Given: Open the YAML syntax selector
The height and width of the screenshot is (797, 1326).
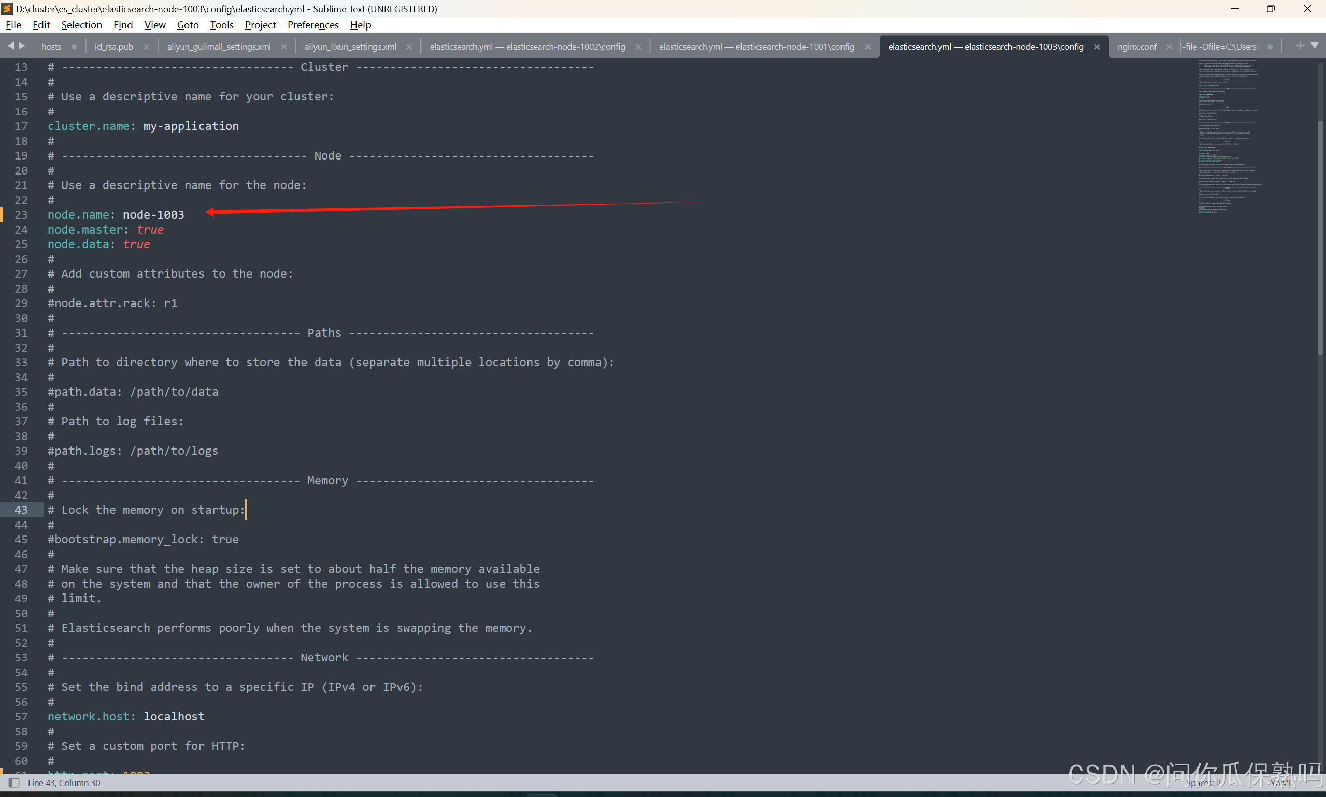Looking at the screenshot, I should point(1281,782).
